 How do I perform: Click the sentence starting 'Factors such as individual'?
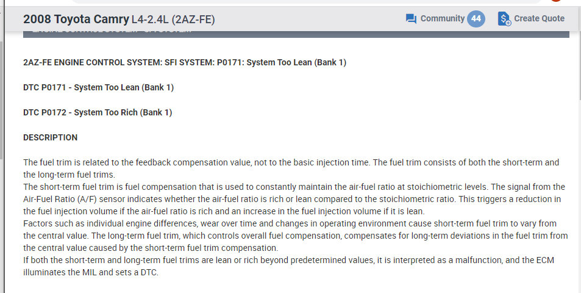183,223
